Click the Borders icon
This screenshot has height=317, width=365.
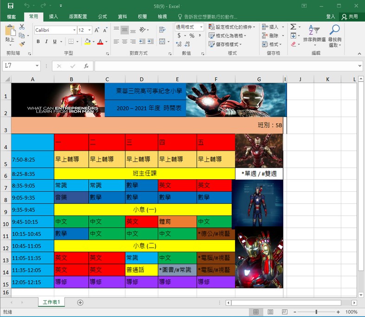pyautogui.click(x=71, y=41)
